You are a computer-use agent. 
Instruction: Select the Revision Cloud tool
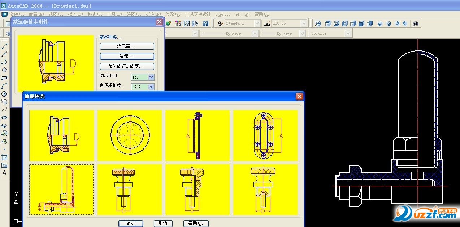[x=4, y=102]
